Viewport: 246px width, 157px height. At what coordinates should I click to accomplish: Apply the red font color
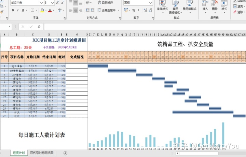(x=50, y=10)
